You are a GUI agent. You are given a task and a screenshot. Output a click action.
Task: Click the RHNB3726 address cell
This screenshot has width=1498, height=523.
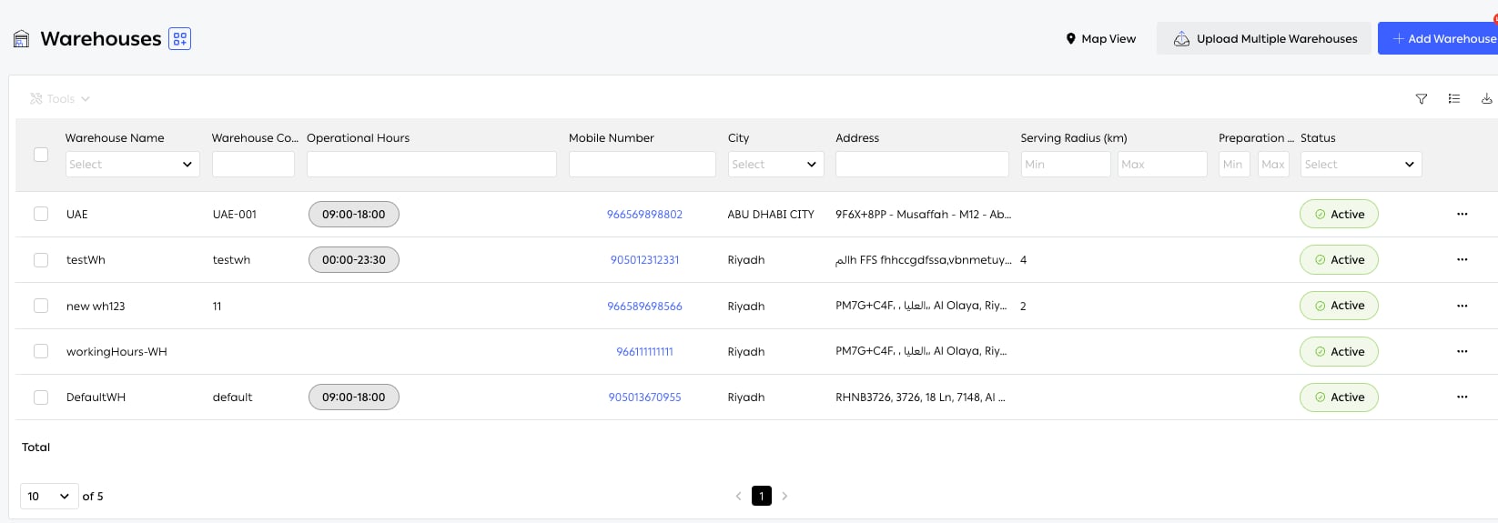click(x=920, y=397)
